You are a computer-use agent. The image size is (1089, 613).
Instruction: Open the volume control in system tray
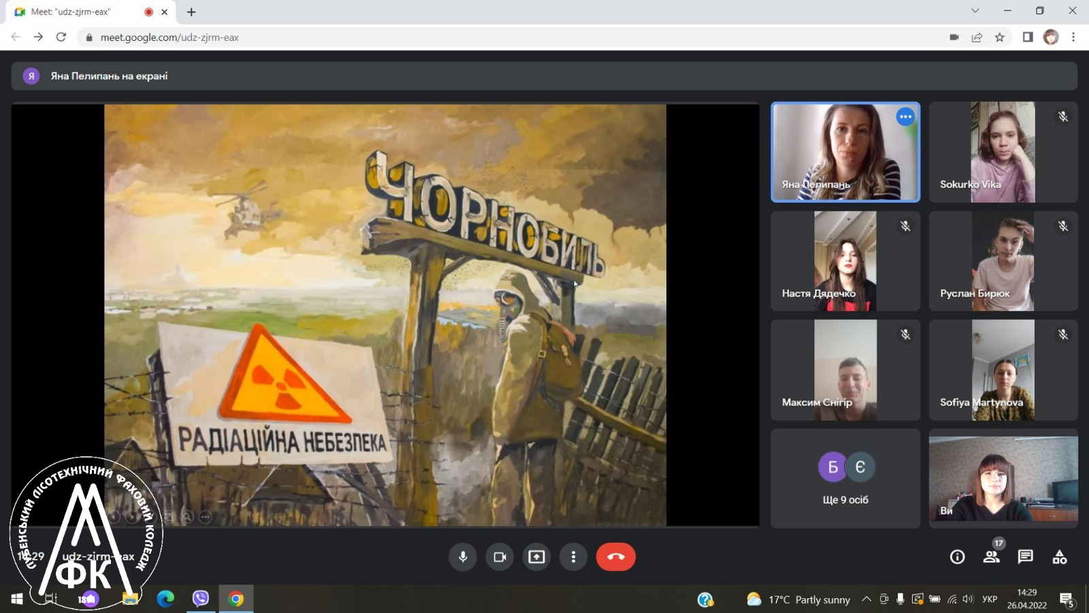click(969, 599)
